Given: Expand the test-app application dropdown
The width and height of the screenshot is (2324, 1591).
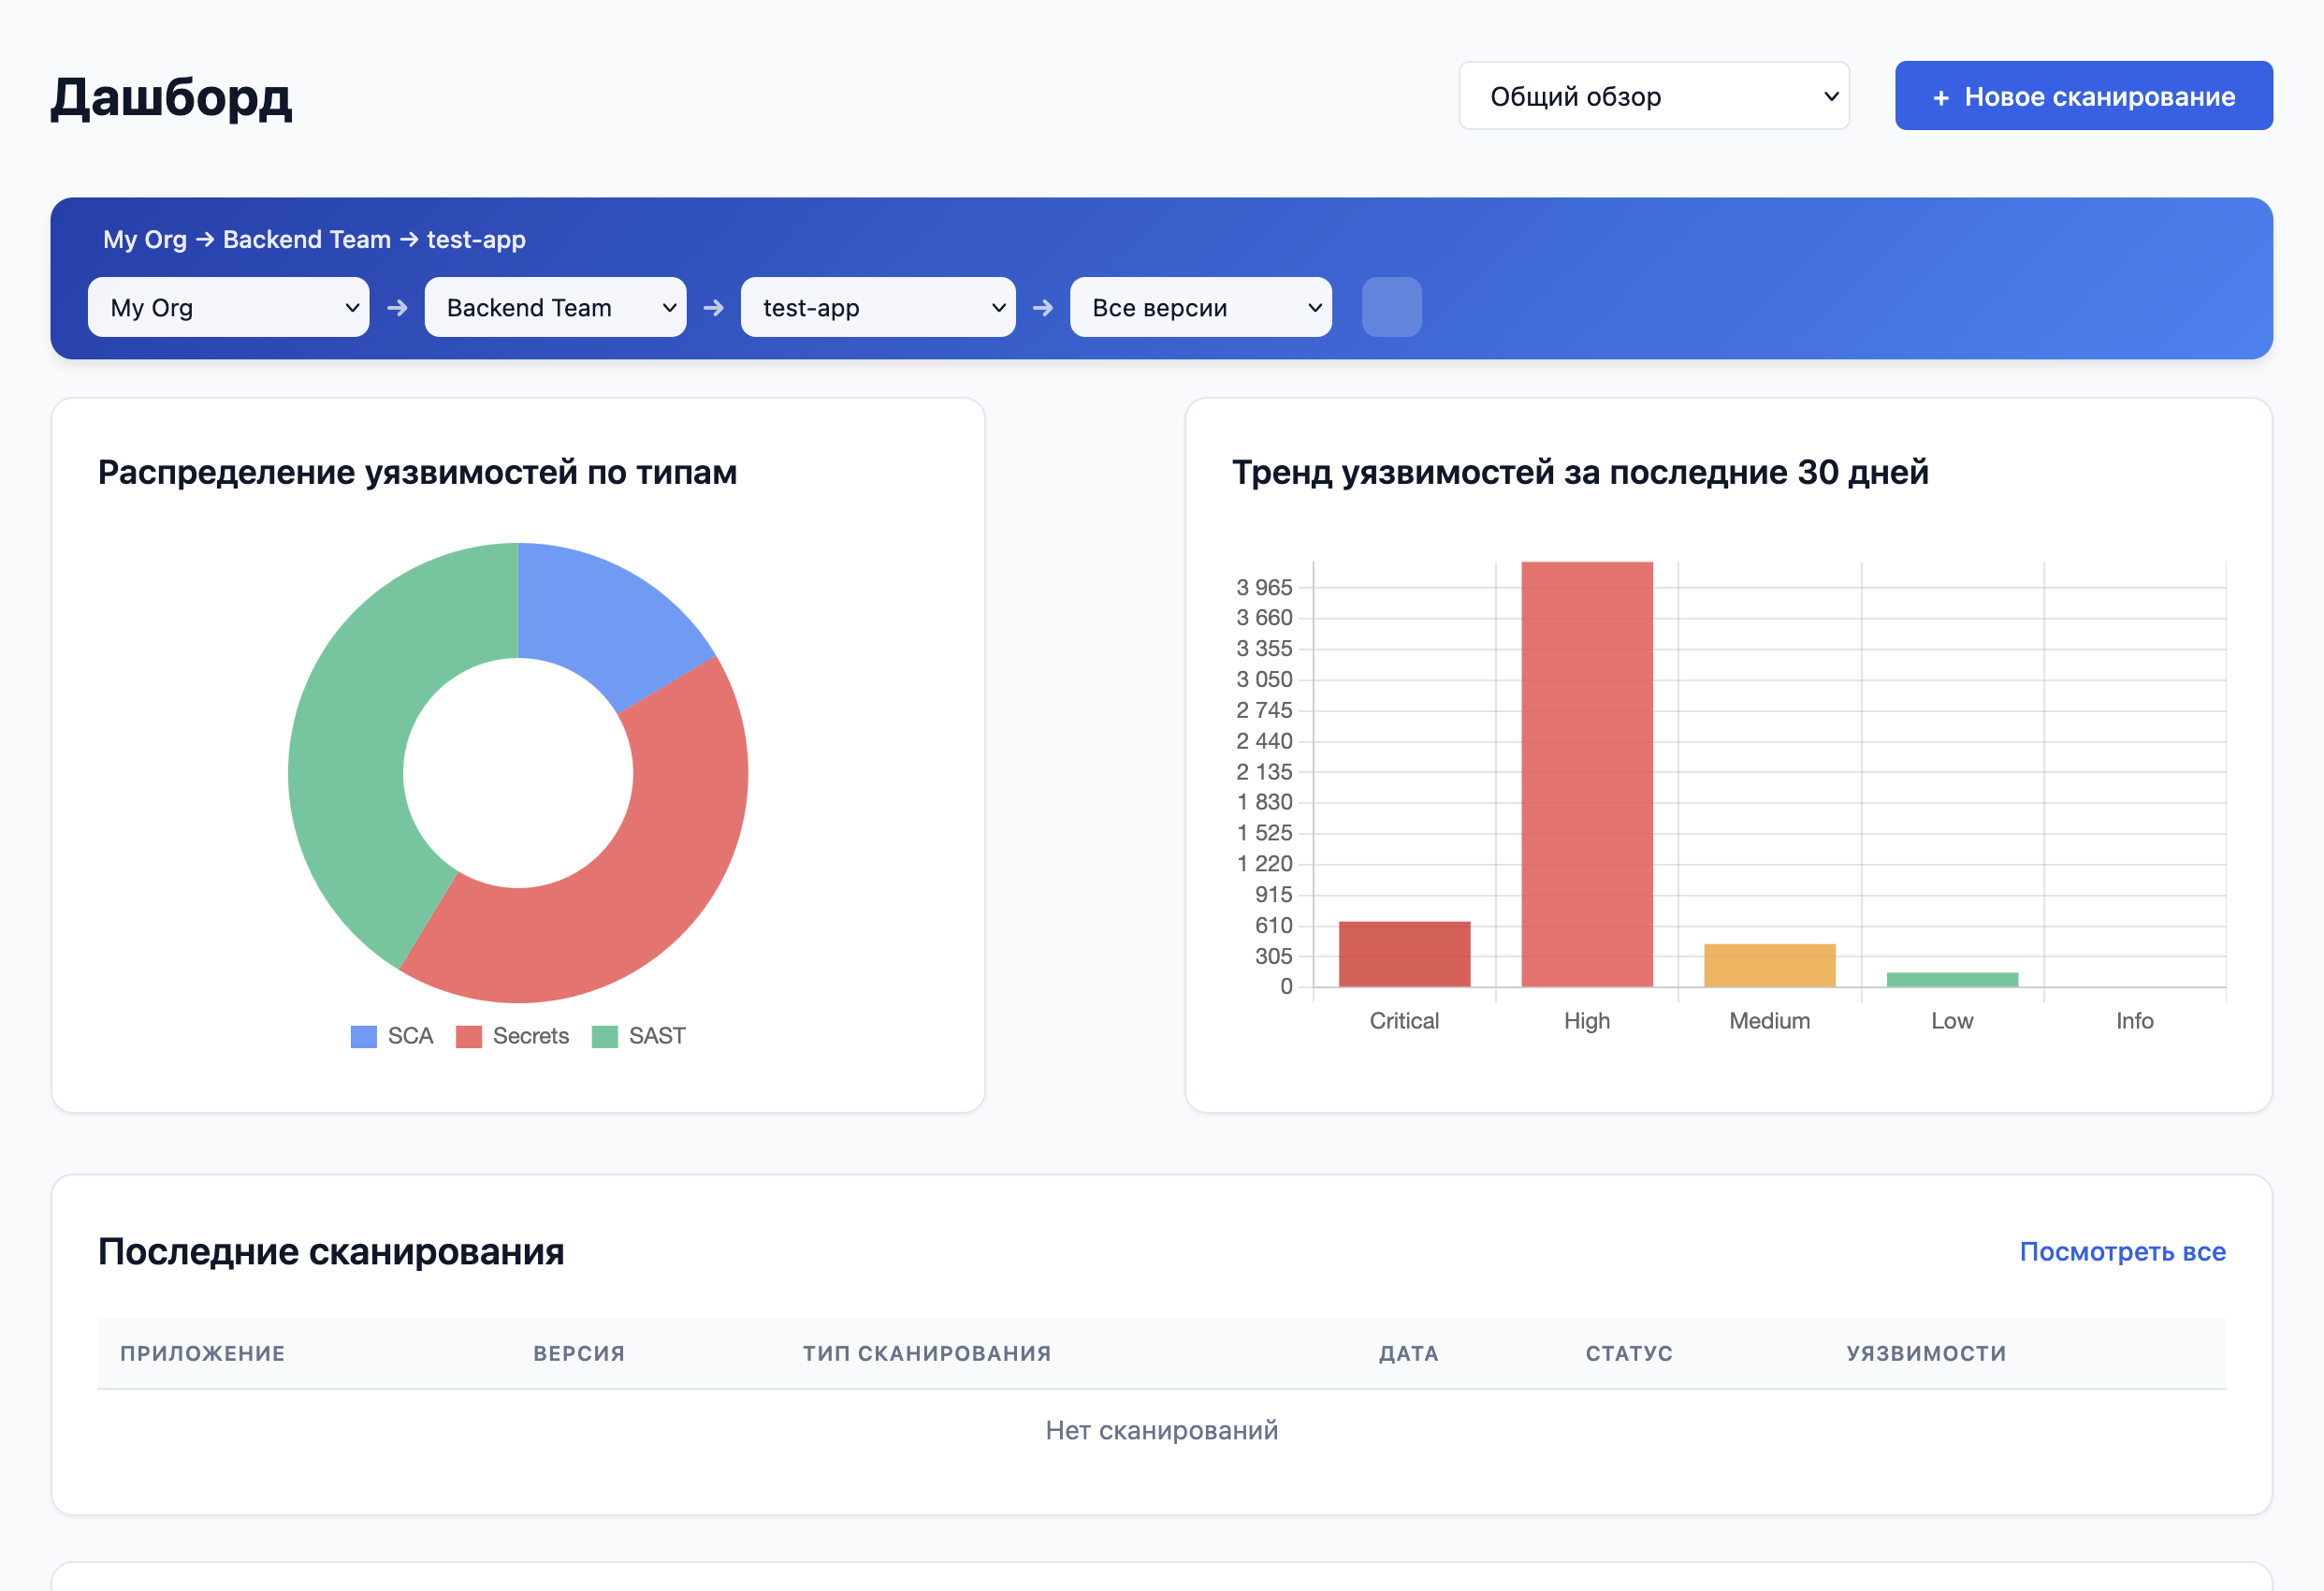Looking at the screenshot, I should coord(877,307).
